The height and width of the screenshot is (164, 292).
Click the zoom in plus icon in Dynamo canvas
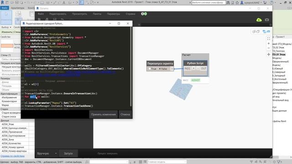269,44
